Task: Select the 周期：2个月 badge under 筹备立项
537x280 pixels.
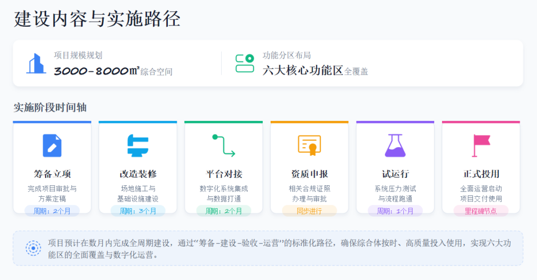Action: [x=52, y=211]
